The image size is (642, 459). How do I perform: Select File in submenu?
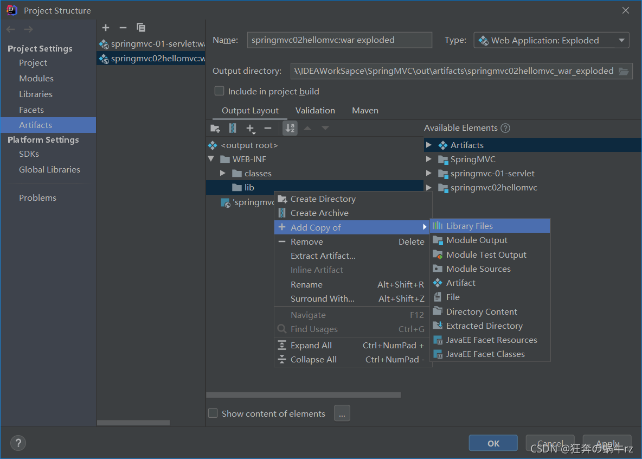pos(490,297)
